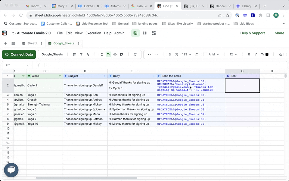Switch to the spreadsheet grid view
Viewport: 289px width, 181px height.
(x=135, y=33)
